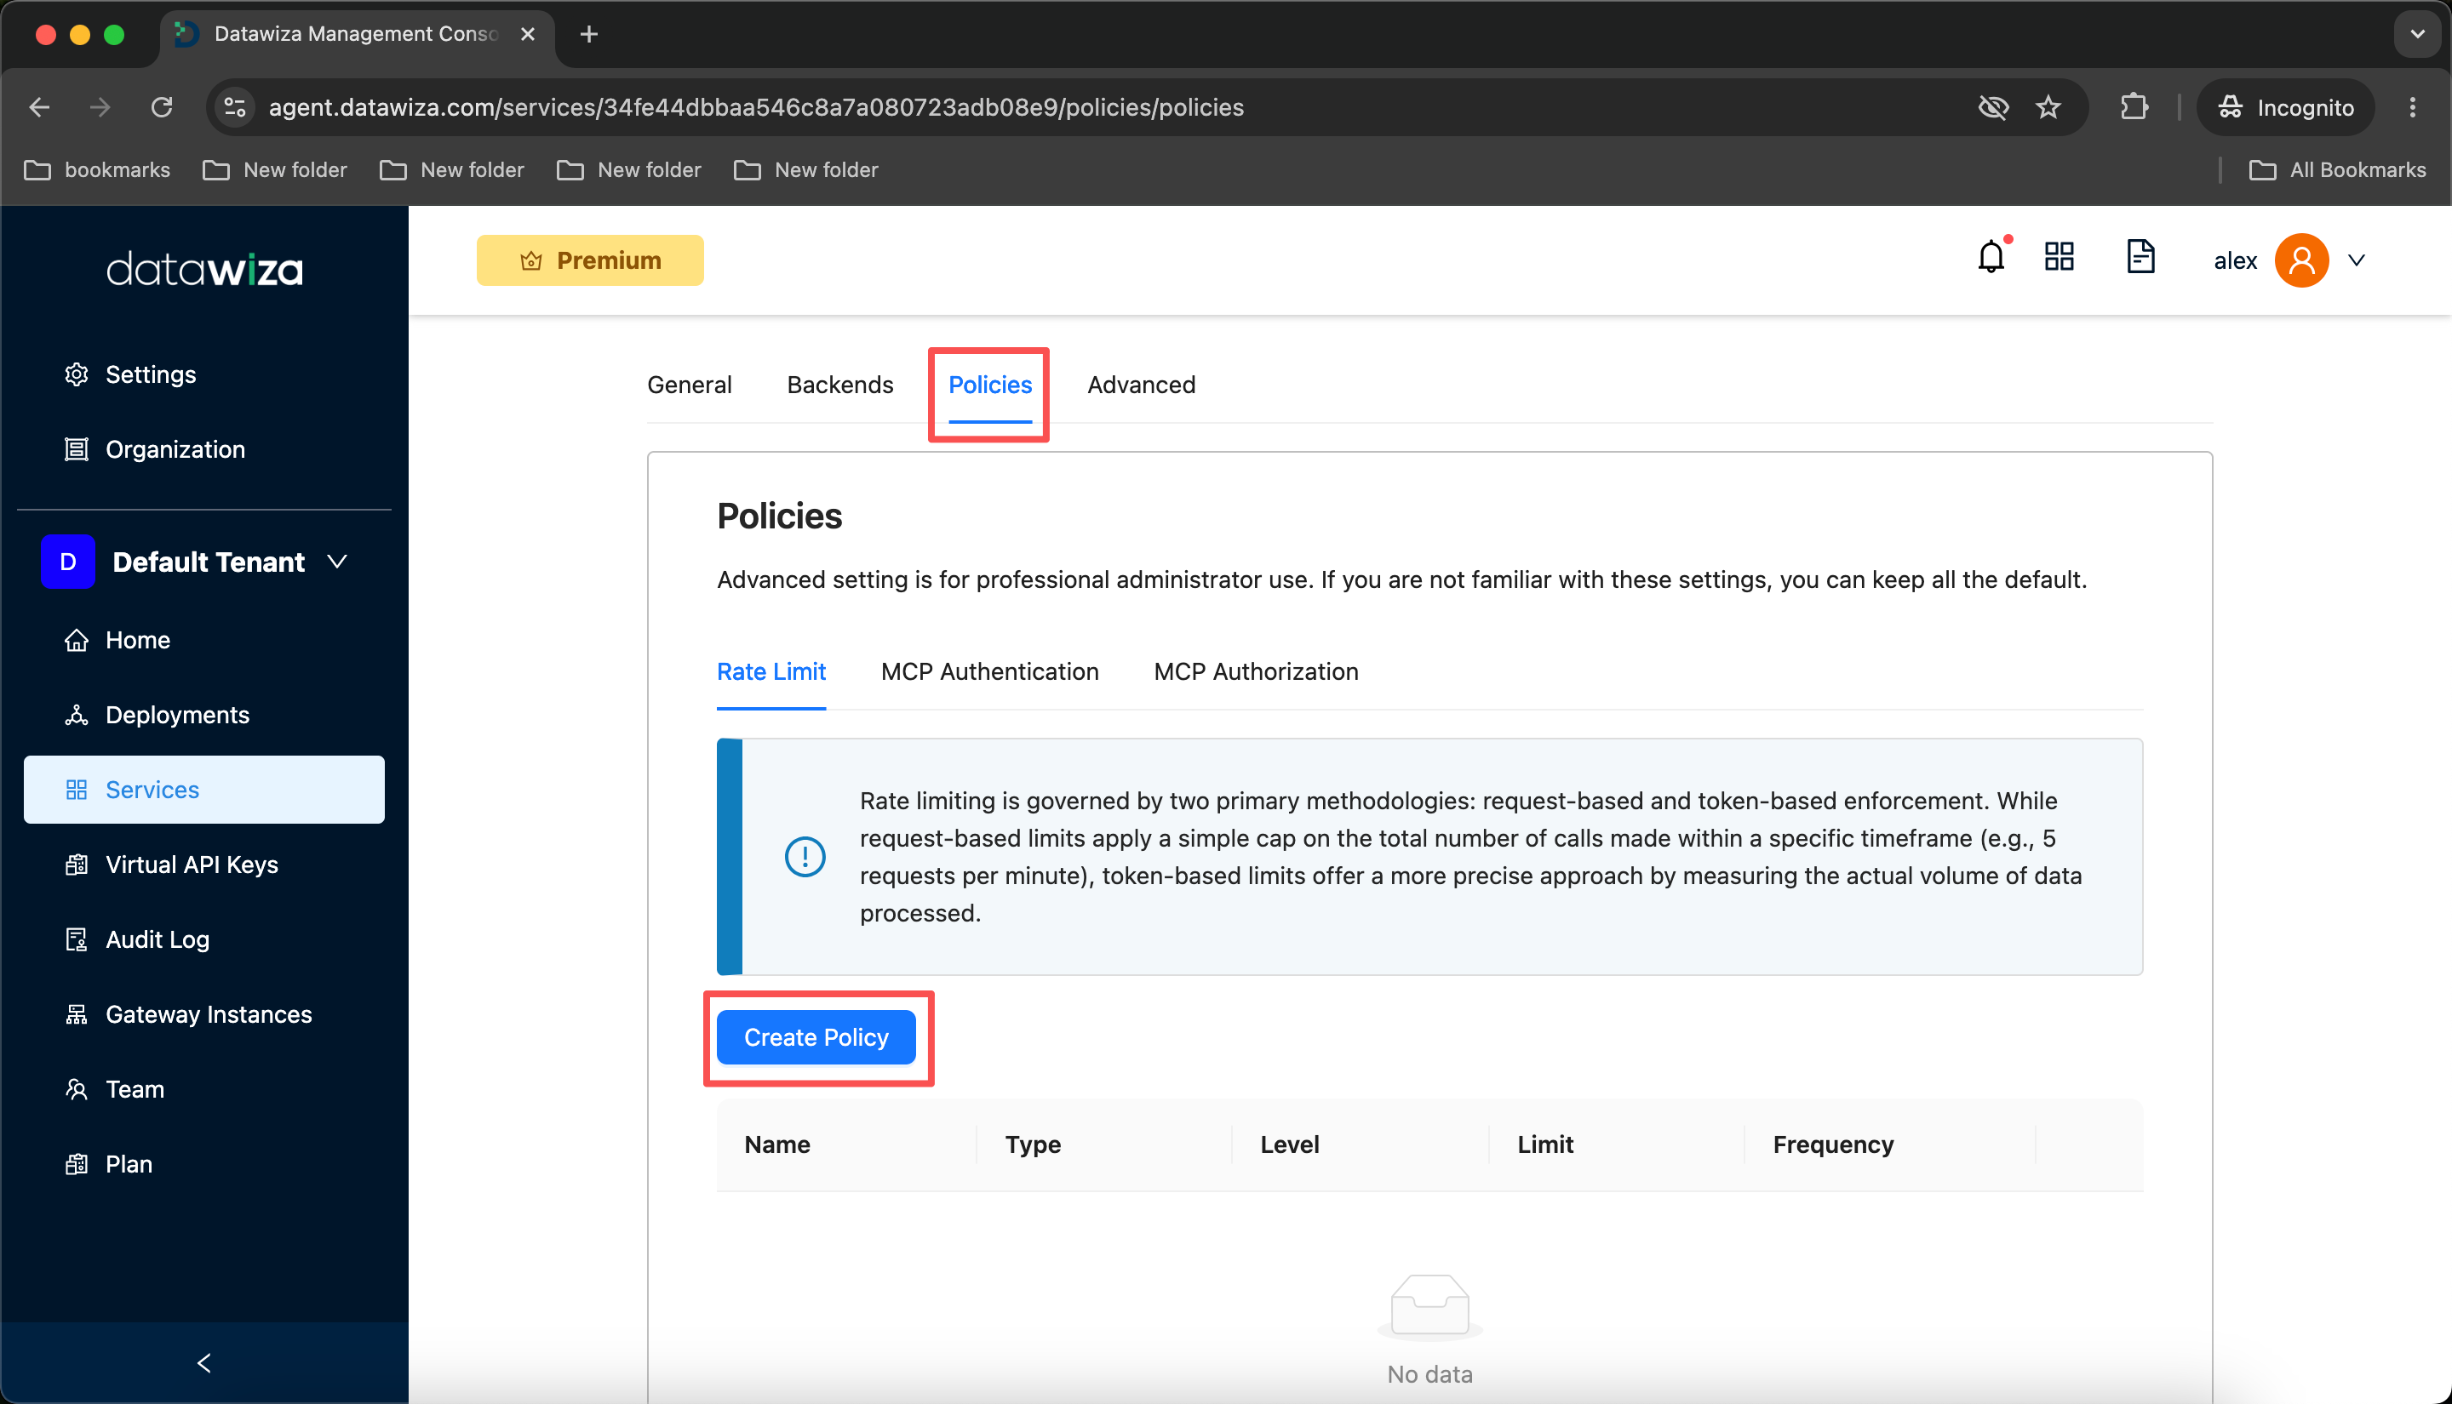Open the Organization sidebar label
The image size is (2452, 1404).
pyautogui.click(x=175, y=449)
